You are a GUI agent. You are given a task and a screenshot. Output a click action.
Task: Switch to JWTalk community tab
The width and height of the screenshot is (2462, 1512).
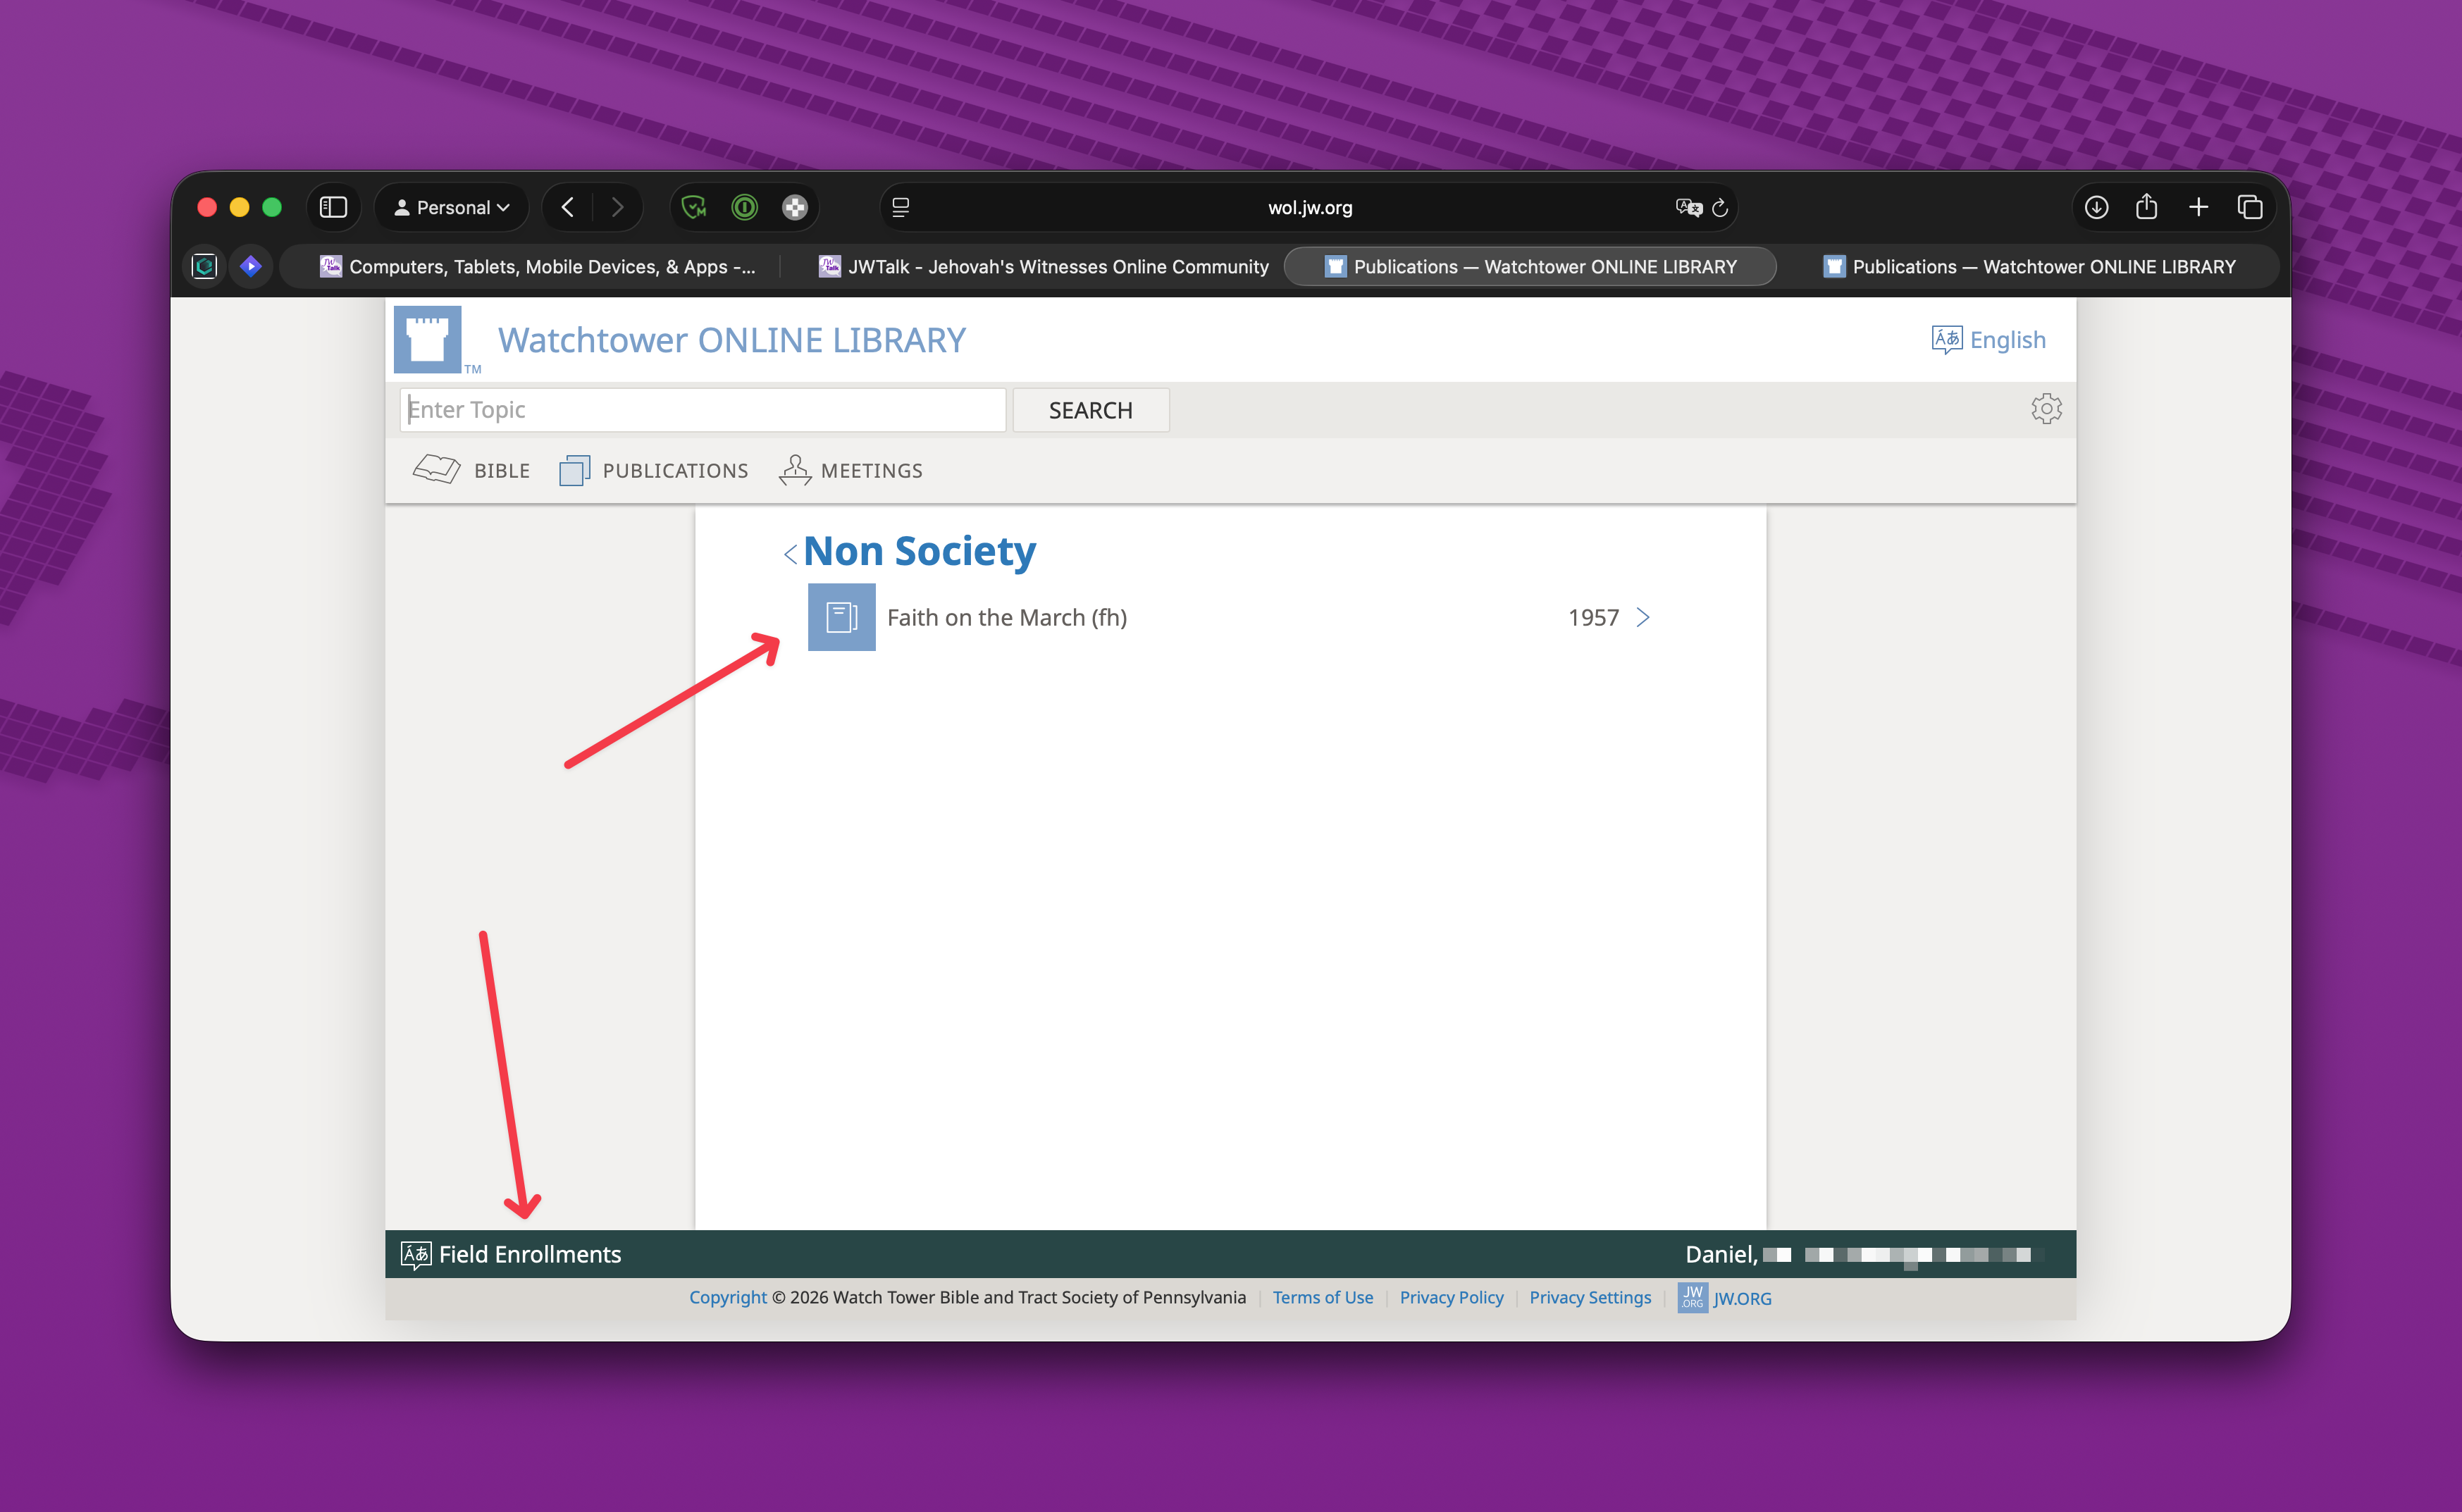(1044, 267)
